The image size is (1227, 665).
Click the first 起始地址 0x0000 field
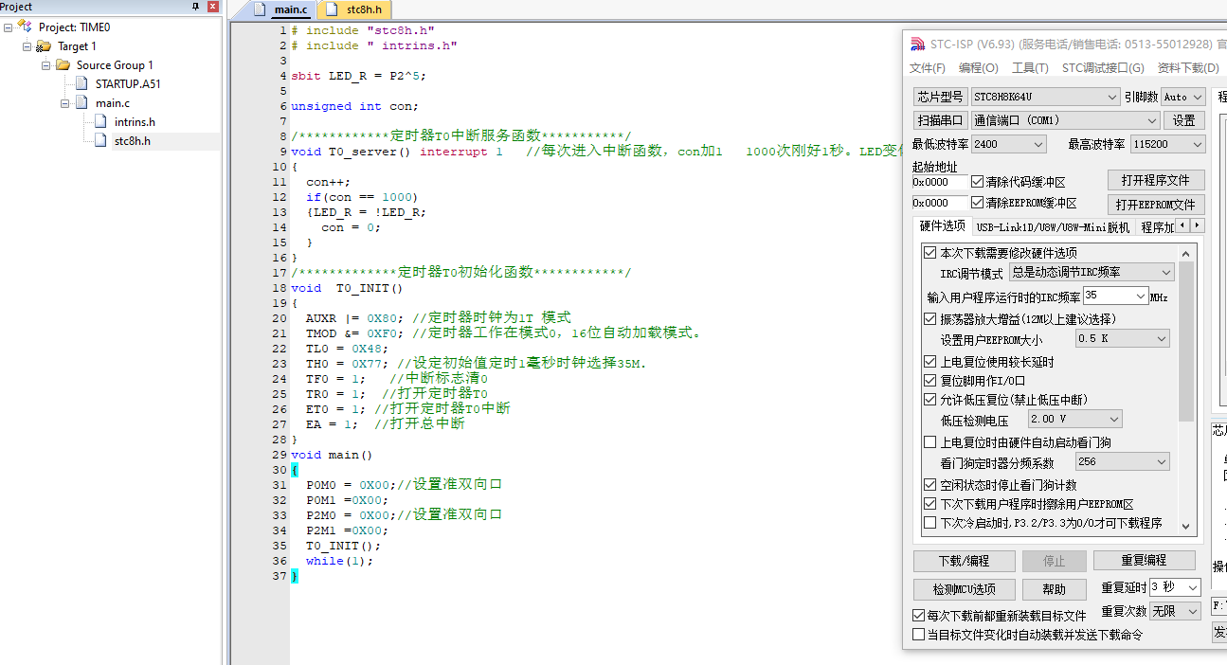[940, 182]
